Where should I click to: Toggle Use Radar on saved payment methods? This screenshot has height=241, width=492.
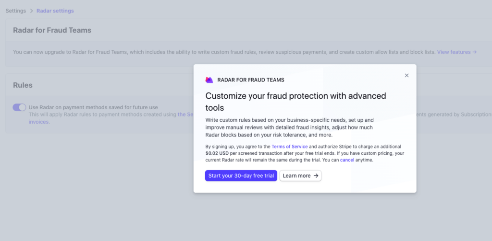click(19, 107)
